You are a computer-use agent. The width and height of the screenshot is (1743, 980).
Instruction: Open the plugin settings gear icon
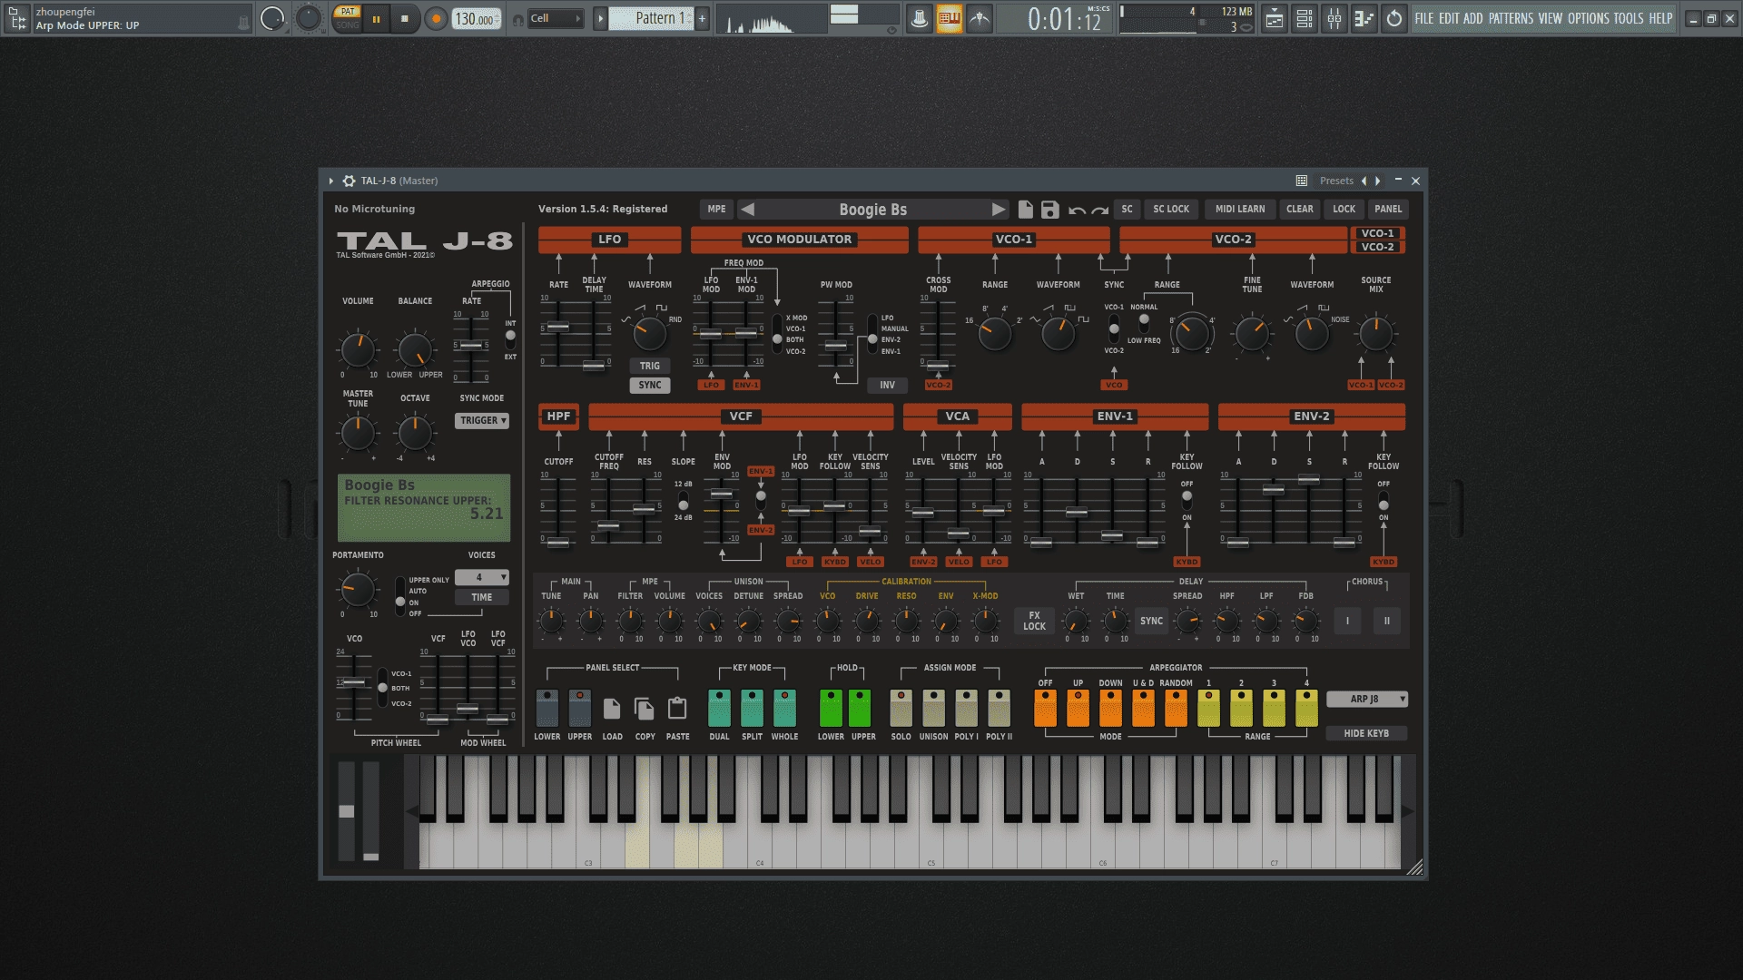[x=349, y=181]
